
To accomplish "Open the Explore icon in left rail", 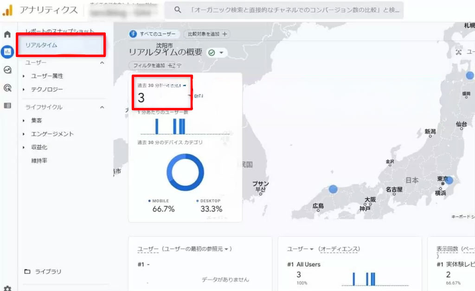I will pyautogui.click(x=7, y=70).
